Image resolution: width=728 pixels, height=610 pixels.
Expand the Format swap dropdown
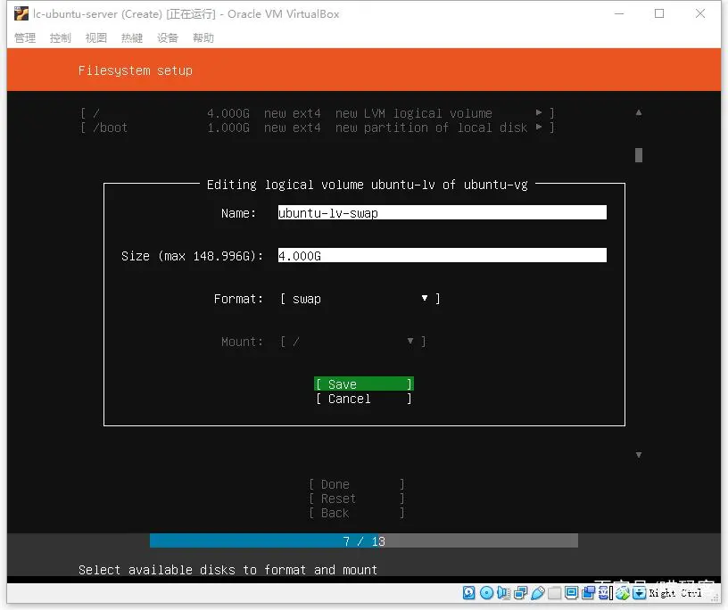tap(360, 299)
